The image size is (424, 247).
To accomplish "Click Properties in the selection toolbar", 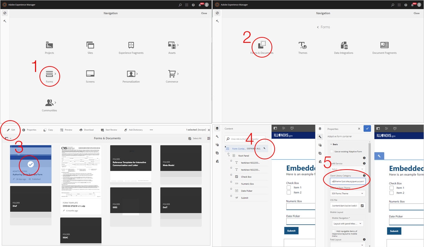I will pos(29,130).
